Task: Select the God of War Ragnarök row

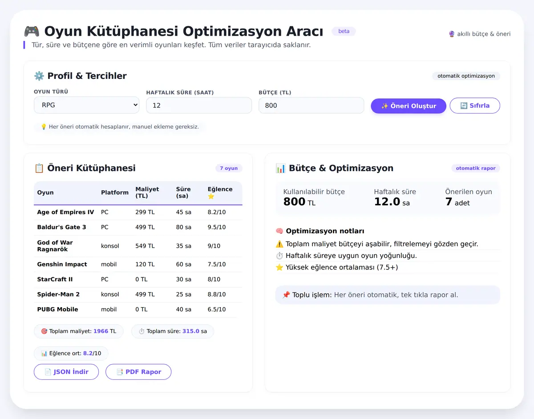Action: coord(138,246)
